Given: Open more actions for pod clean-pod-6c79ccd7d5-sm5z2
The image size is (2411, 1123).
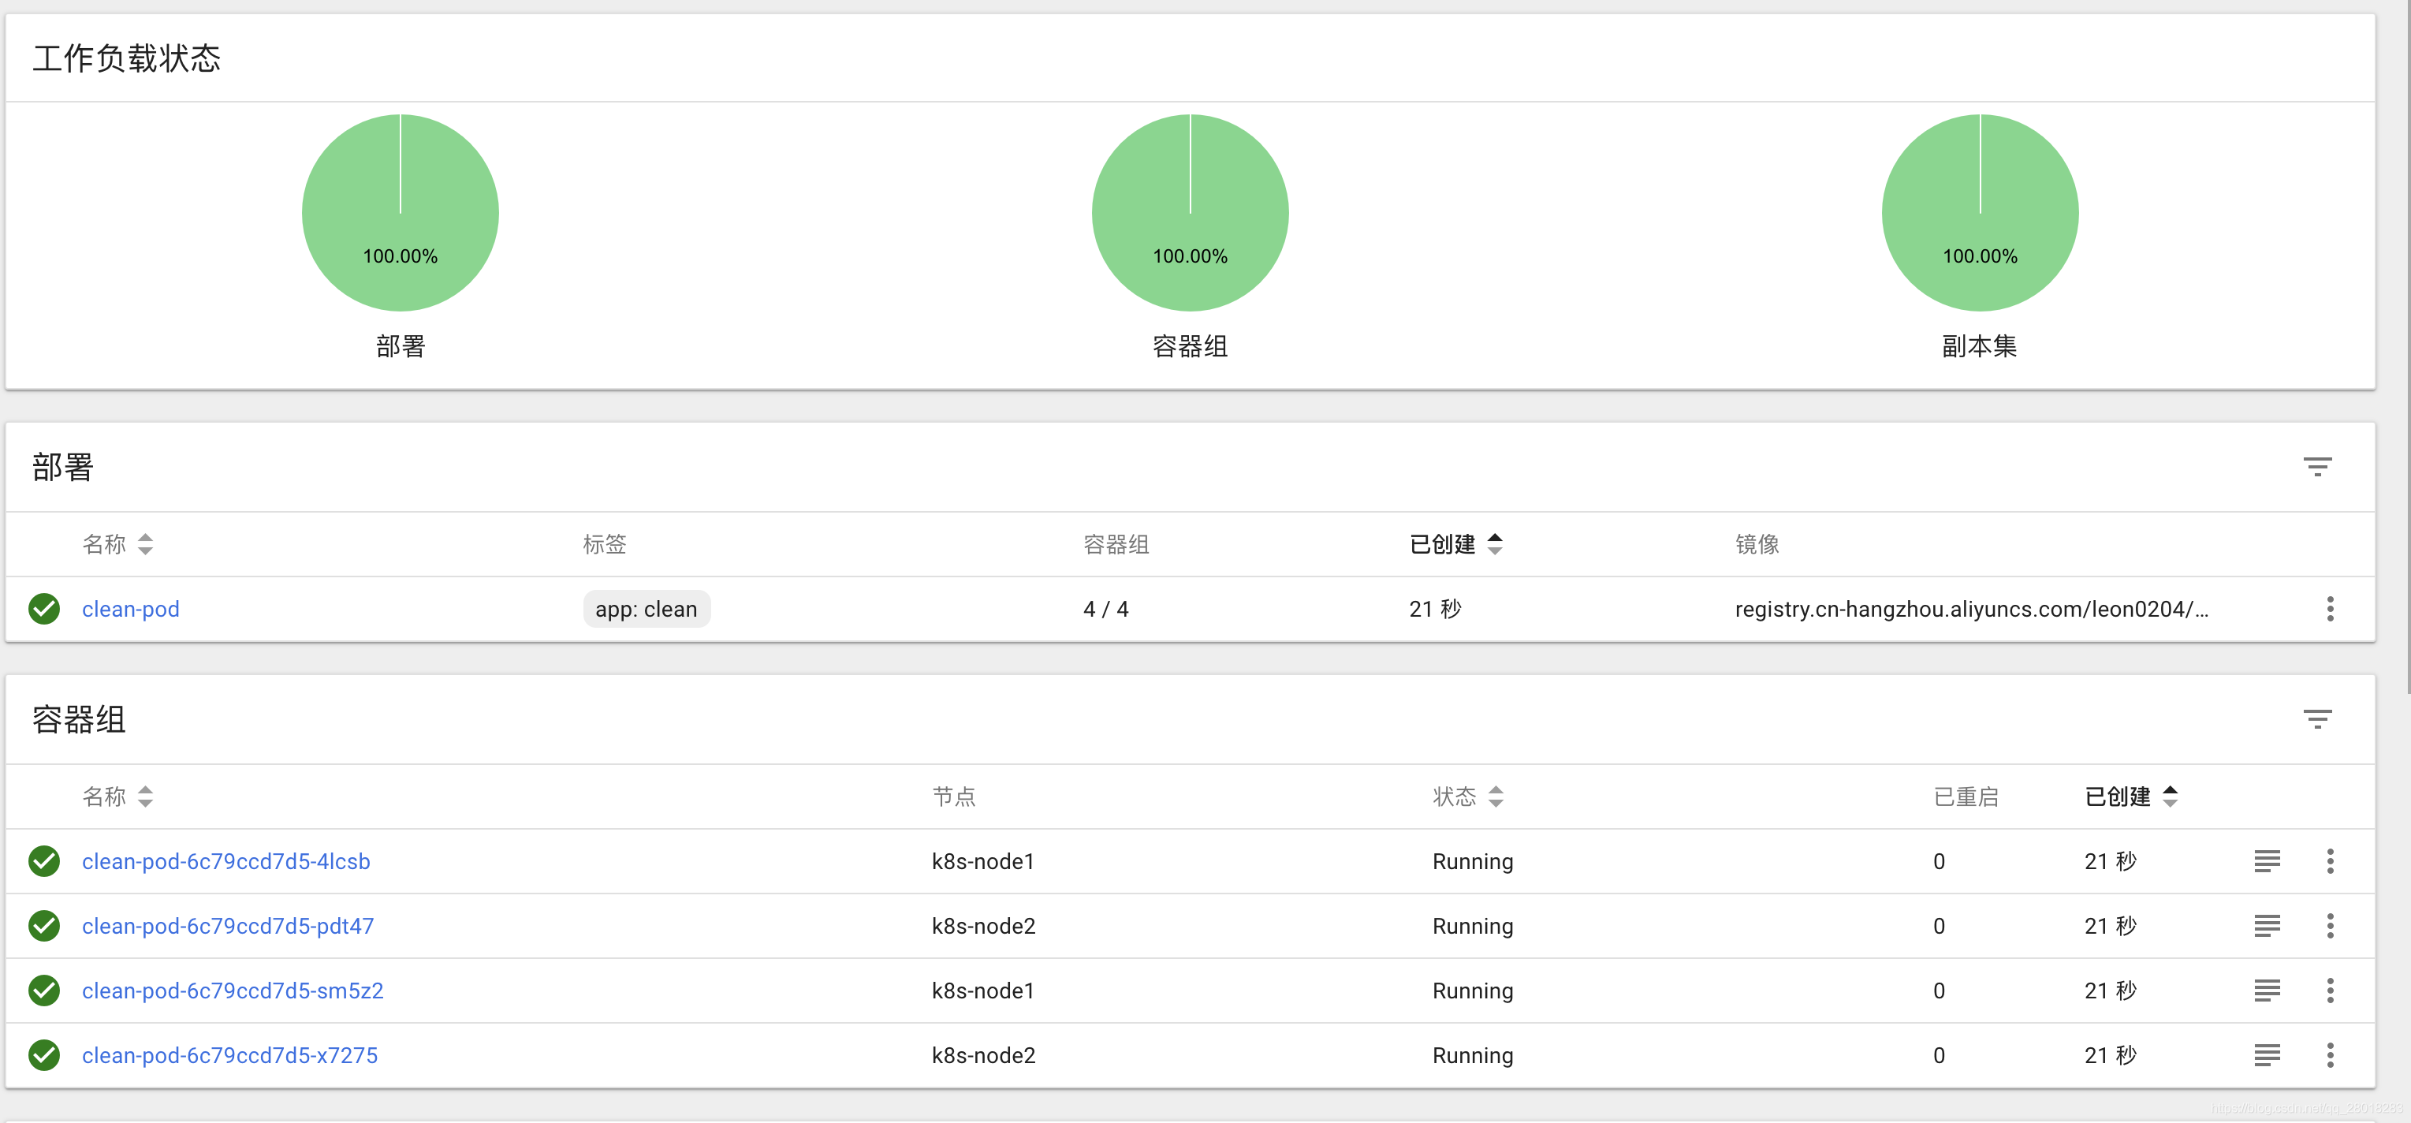Looking at the screenshot, I should point(2330,990).
